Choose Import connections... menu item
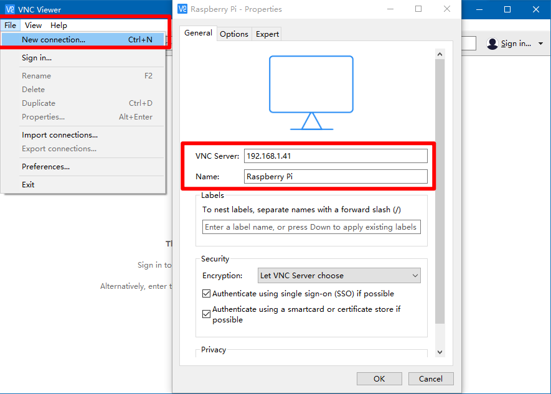Image resolution: width=551 pixels, height=394 pixels. [x=83, y=135]
